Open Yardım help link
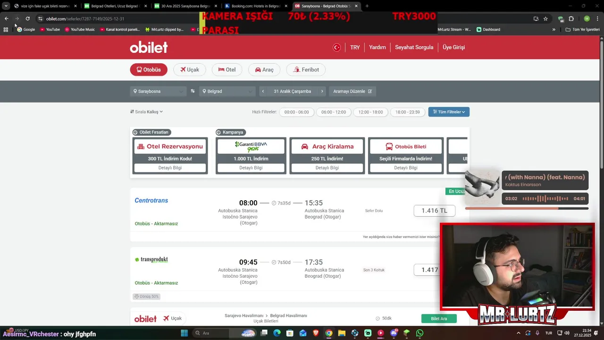 (x=377, y=47)
